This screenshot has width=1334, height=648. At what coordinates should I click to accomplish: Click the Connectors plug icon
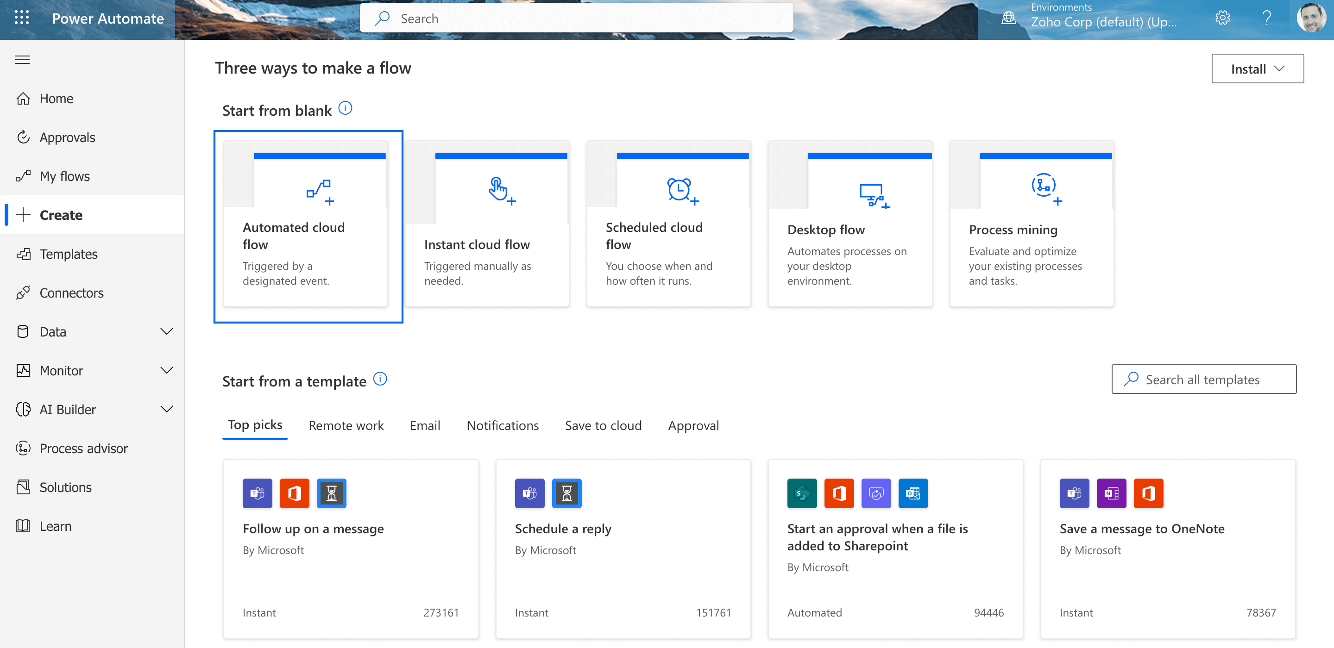(23, 293)
